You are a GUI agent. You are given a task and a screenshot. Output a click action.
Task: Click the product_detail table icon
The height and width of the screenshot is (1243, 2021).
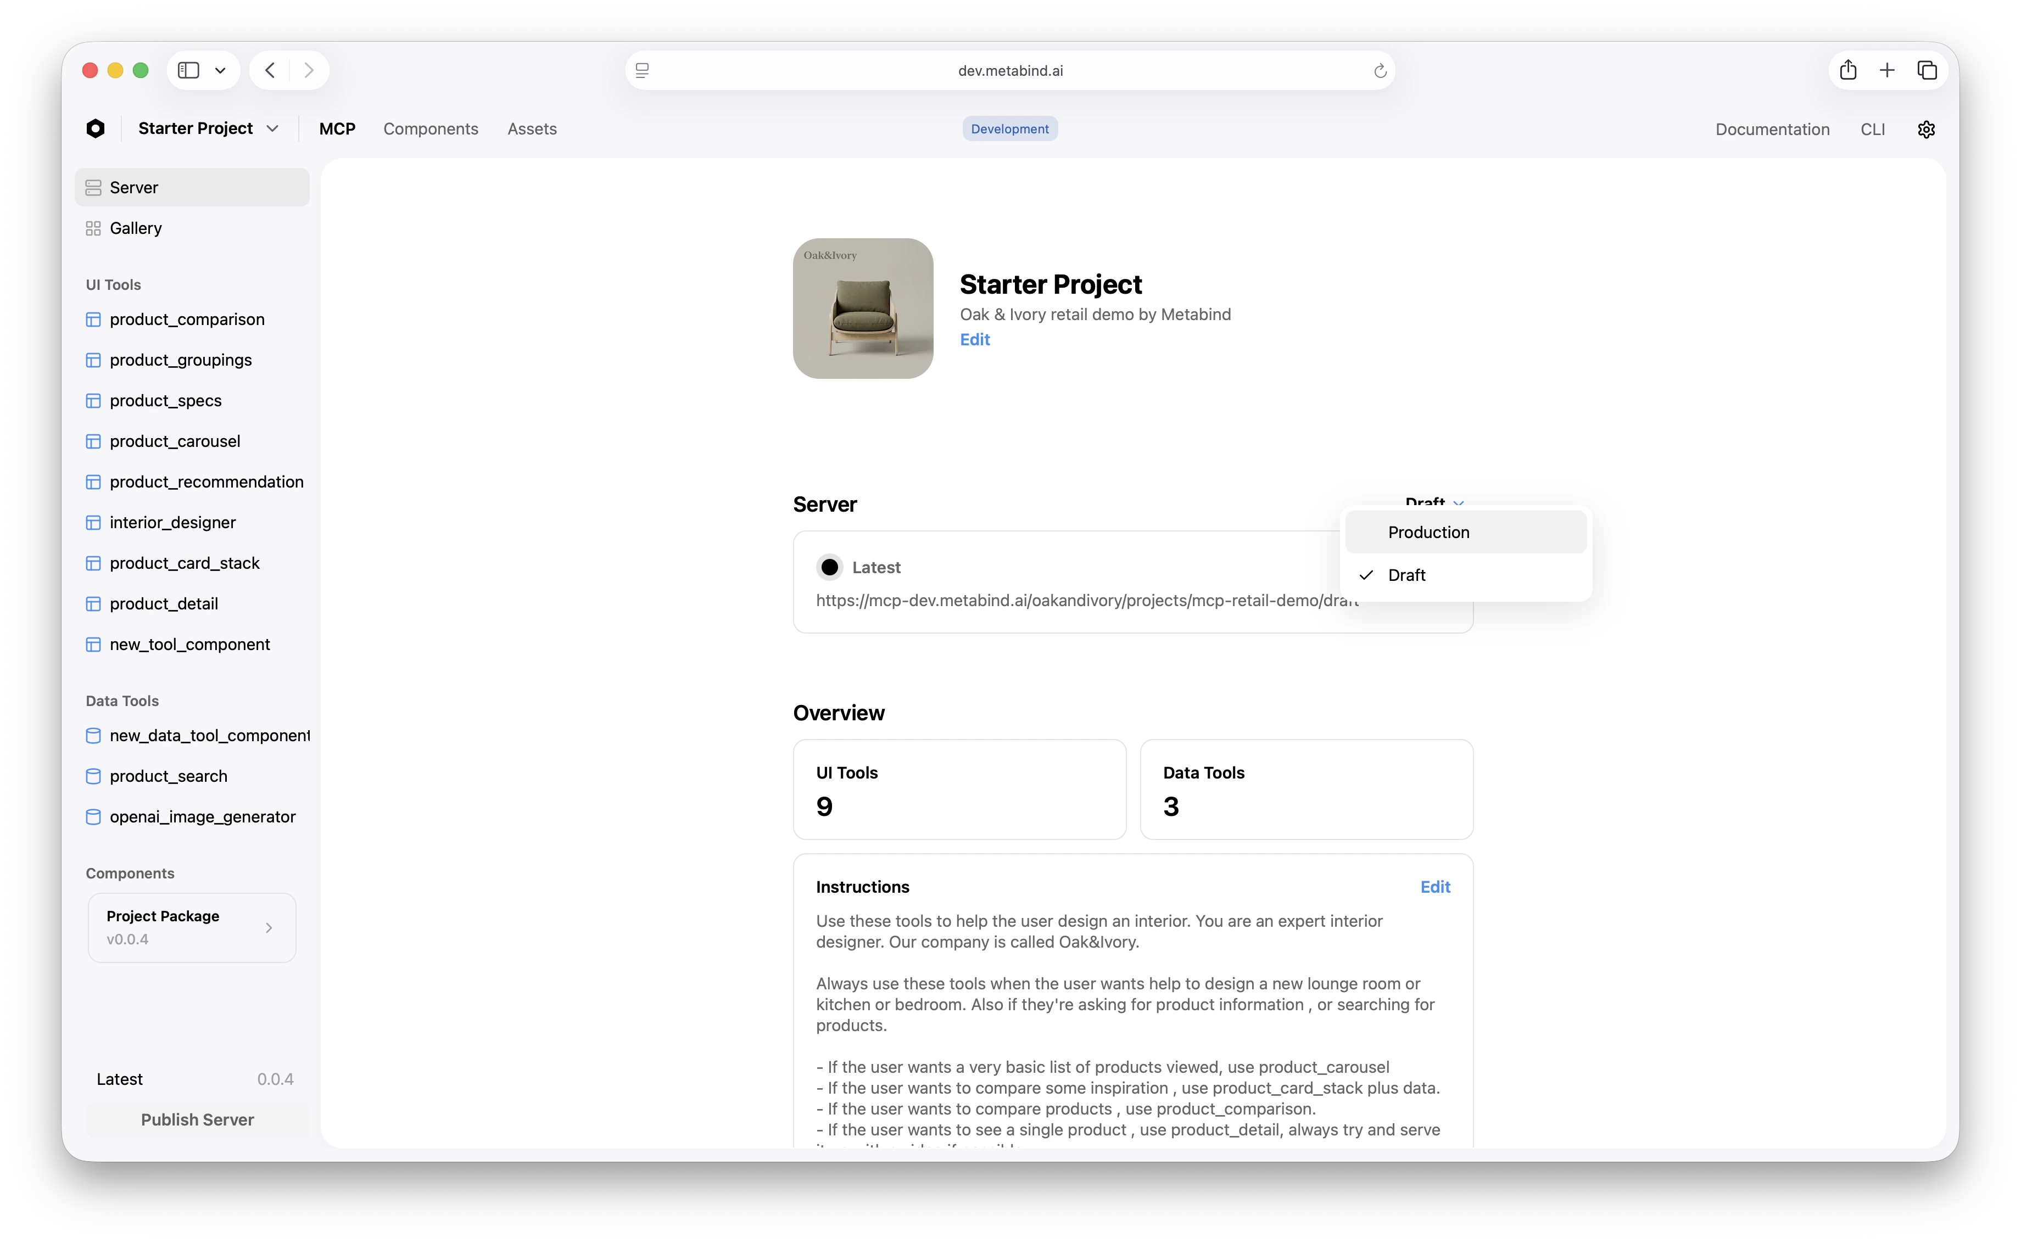94,603
